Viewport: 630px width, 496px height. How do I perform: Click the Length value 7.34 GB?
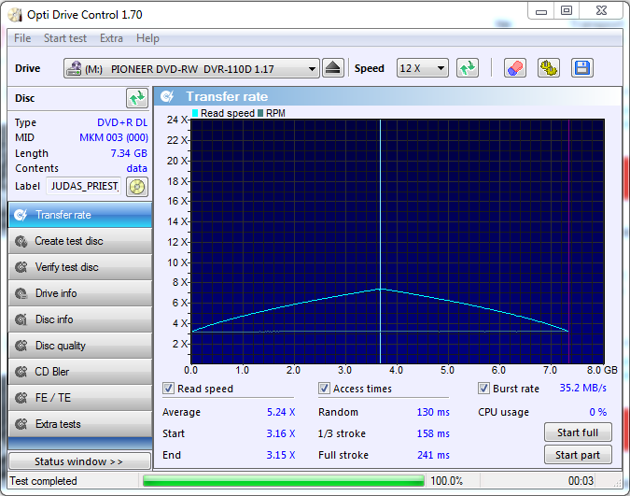[129, 153]
